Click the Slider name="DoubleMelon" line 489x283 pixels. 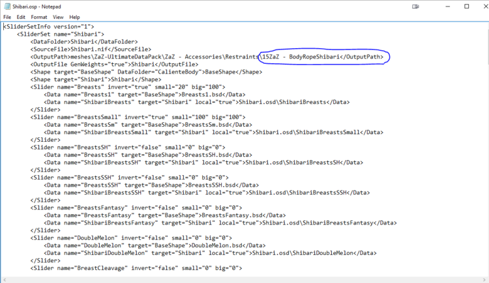point(131,238)
